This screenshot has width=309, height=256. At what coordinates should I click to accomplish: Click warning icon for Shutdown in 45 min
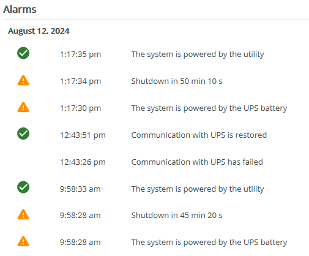tap(23, 214)
